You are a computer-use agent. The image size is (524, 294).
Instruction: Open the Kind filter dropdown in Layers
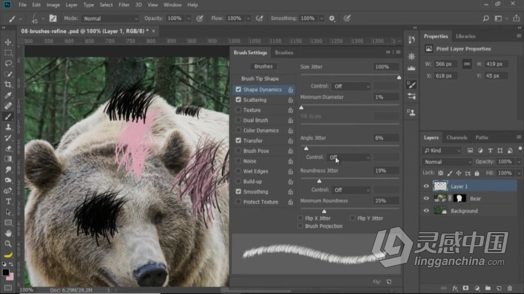(x=442, y=151)
